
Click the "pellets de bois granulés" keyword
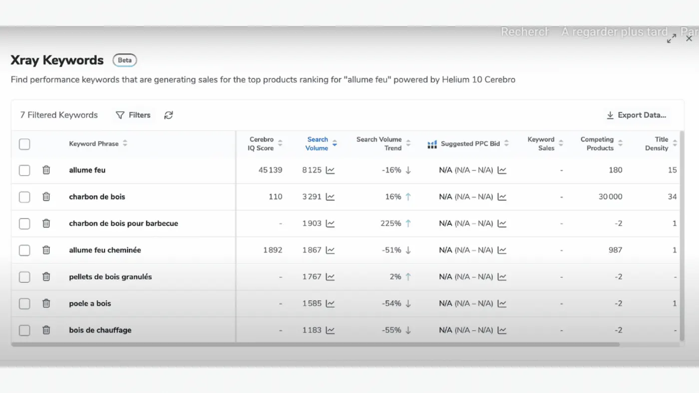[x=110, y=277]
